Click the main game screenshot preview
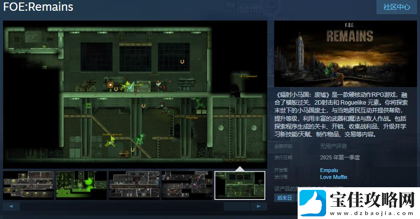 pos(135,94)
